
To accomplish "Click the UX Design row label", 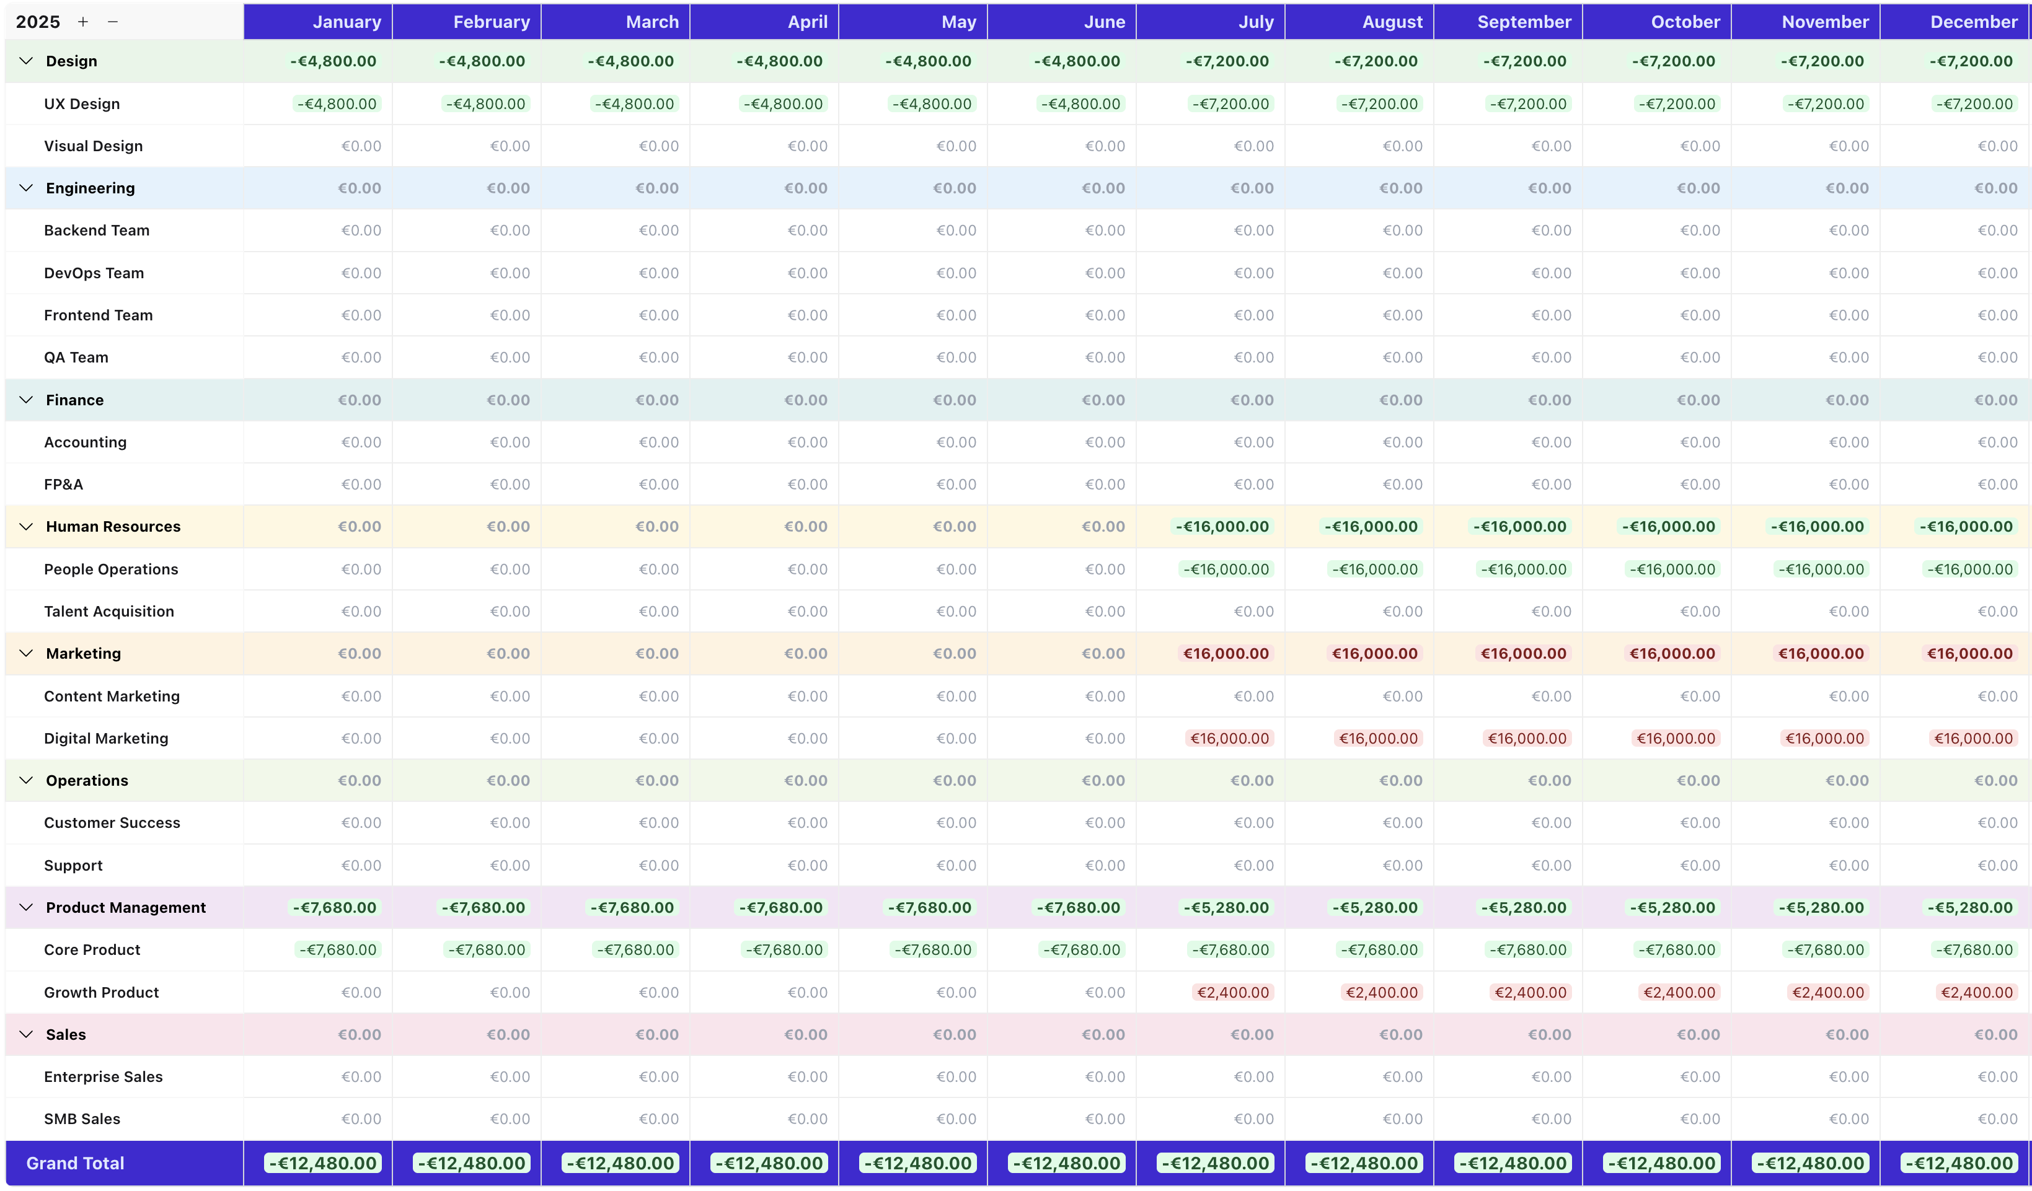I will point(81,104).
